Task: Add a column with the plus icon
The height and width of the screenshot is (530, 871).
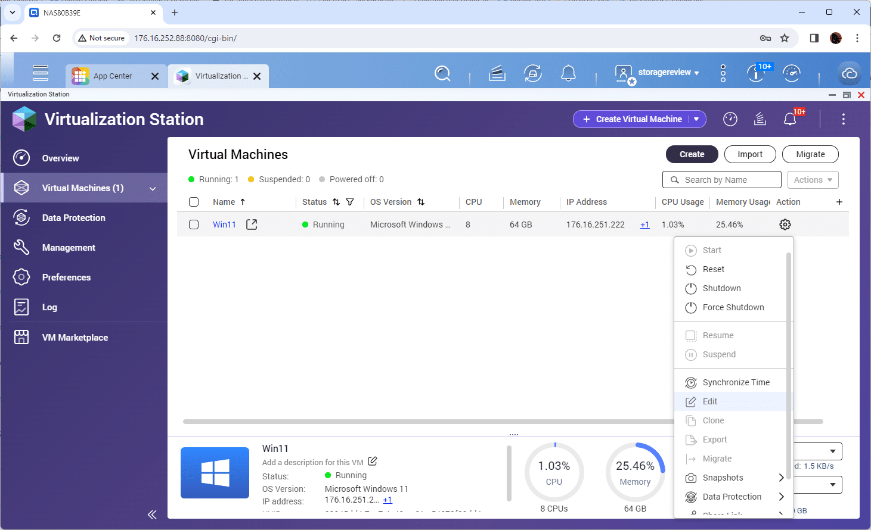Action: tap(839, 202)
